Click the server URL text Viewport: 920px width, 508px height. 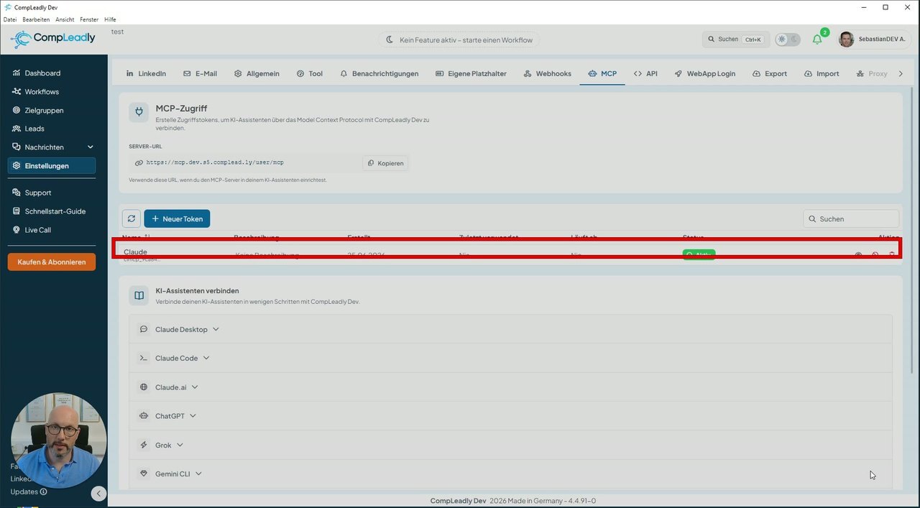pyautogui.click(x=214, y=163)
